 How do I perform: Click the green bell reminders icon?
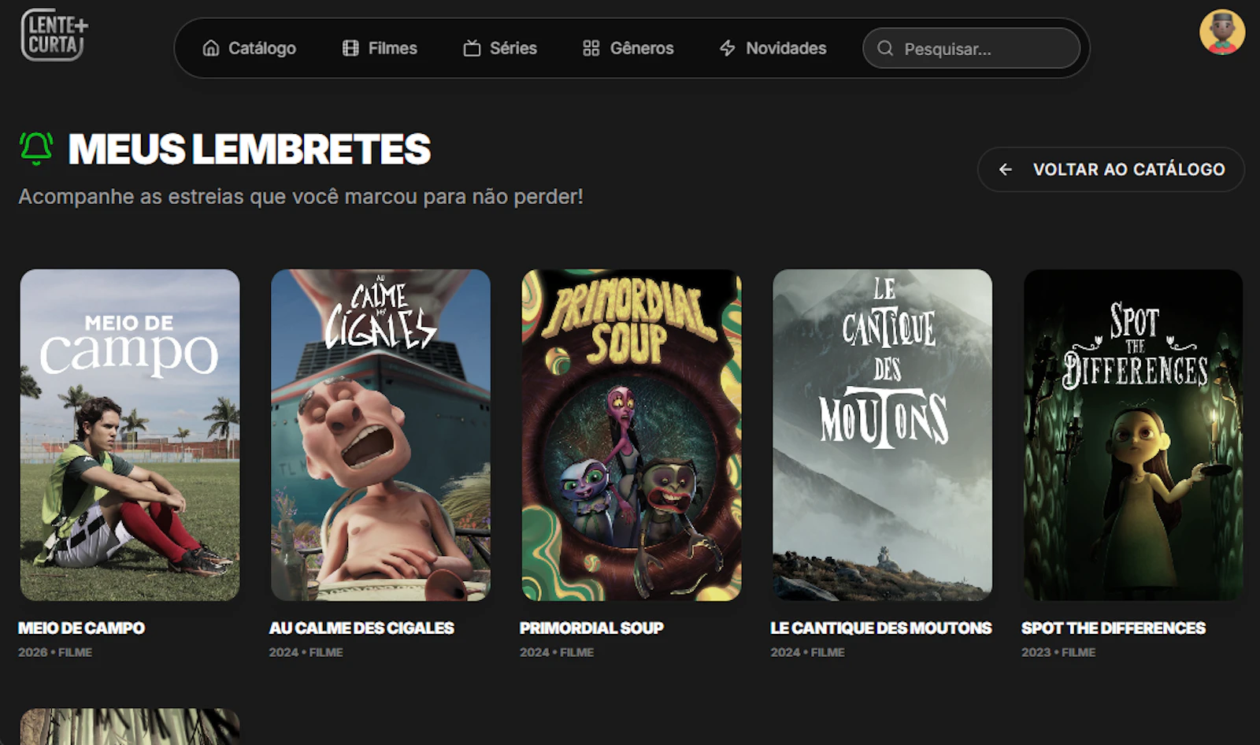[36, 148]
